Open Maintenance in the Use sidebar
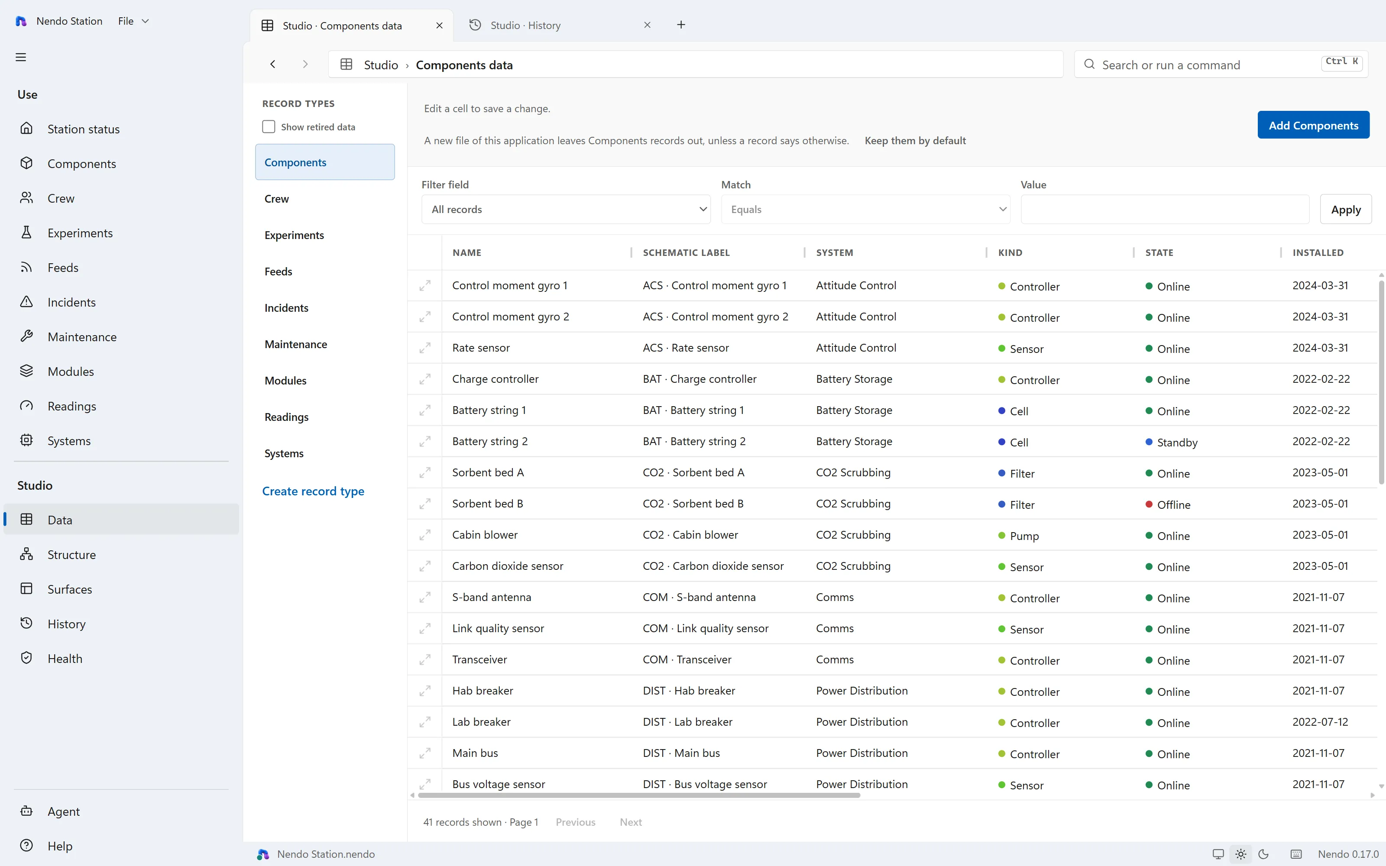The width and height of the screenshot is (1386, 866). tap(121, 337)
